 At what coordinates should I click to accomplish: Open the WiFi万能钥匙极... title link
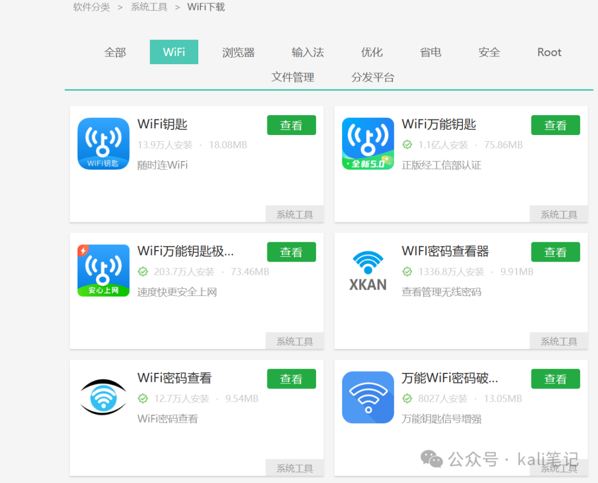click(185, 251)
